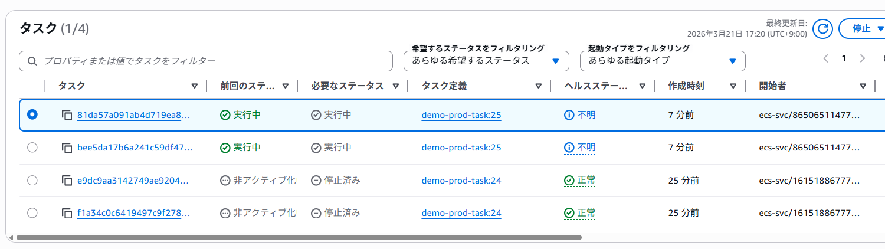Click the refresh tasks icon button
The height and width of the screenshot is (249, 885).
[x=822, y=28]
